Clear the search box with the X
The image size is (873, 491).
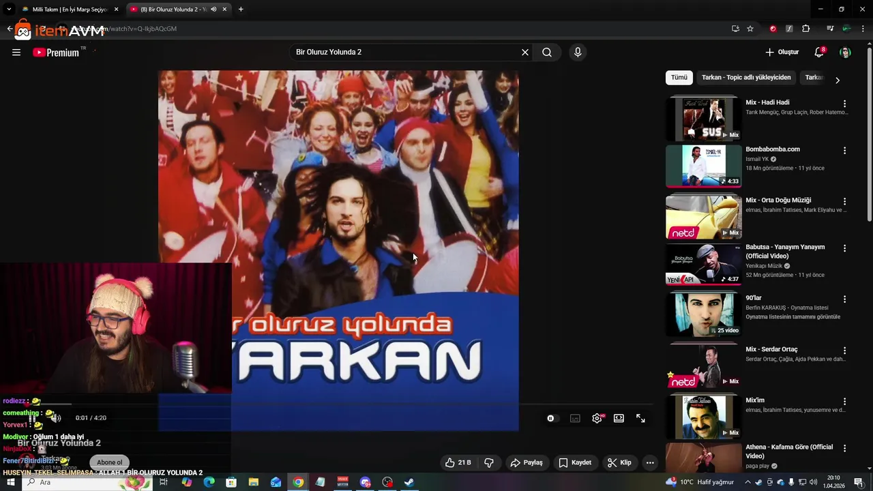(x=525, y=53)
